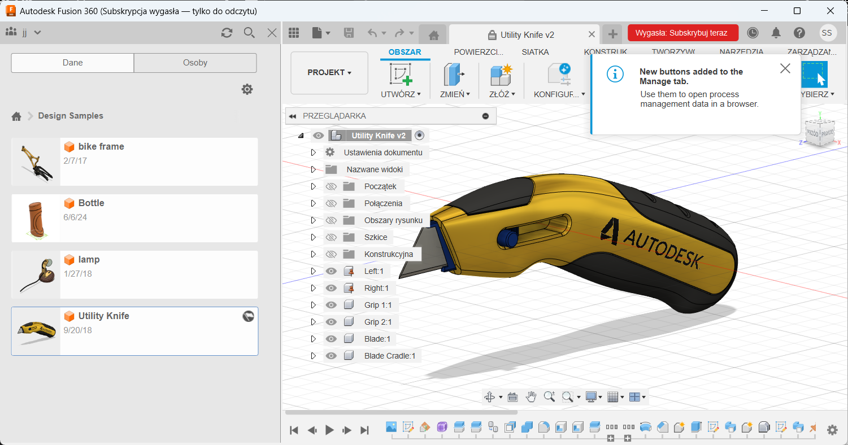Expand the Right:1 component node
848x445 pixels.
313,288
